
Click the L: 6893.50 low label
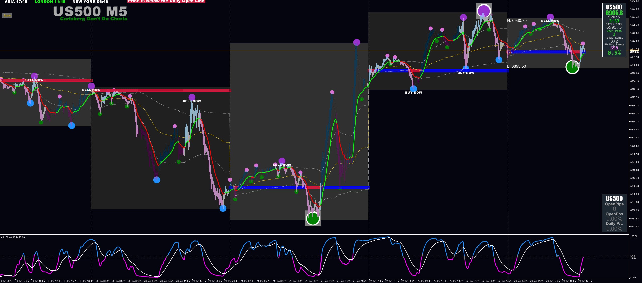click(516, 66)
